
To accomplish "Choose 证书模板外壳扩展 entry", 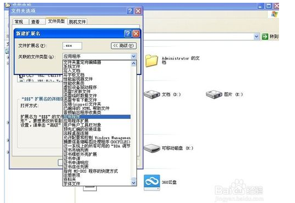I will [x=97, y=154].
